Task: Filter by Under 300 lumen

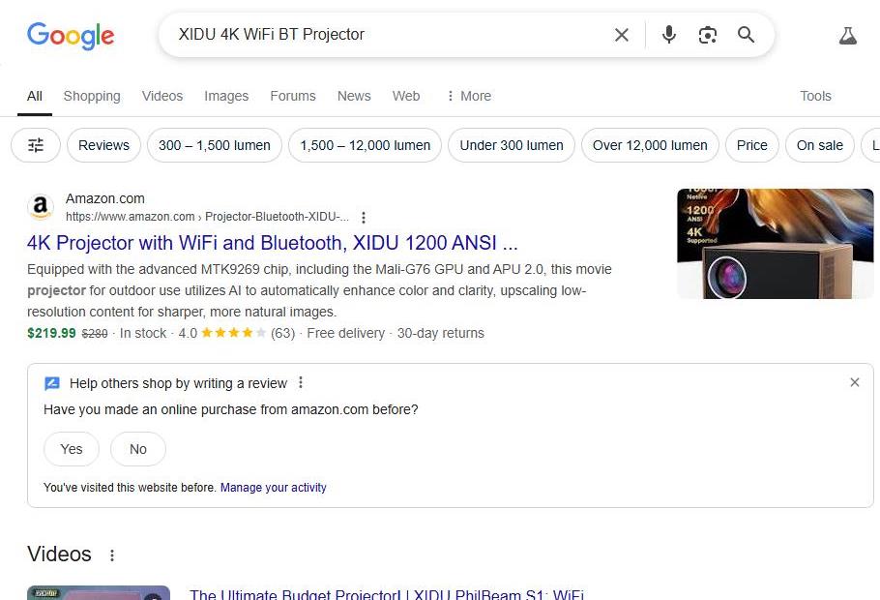Action: 512,145
